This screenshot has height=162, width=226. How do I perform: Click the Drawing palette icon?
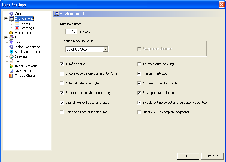(x=11, y=56)
